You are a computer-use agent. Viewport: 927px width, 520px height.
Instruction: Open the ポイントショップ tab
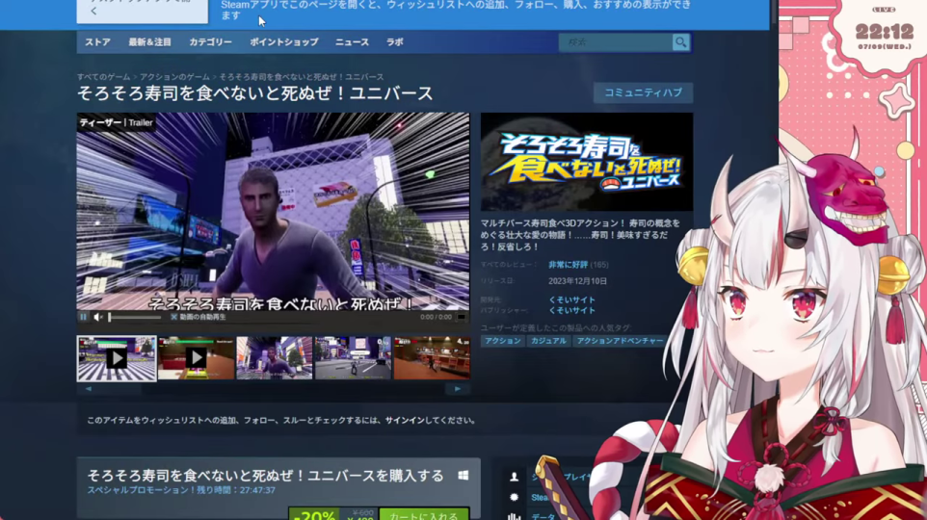click(x=283, y=42)
